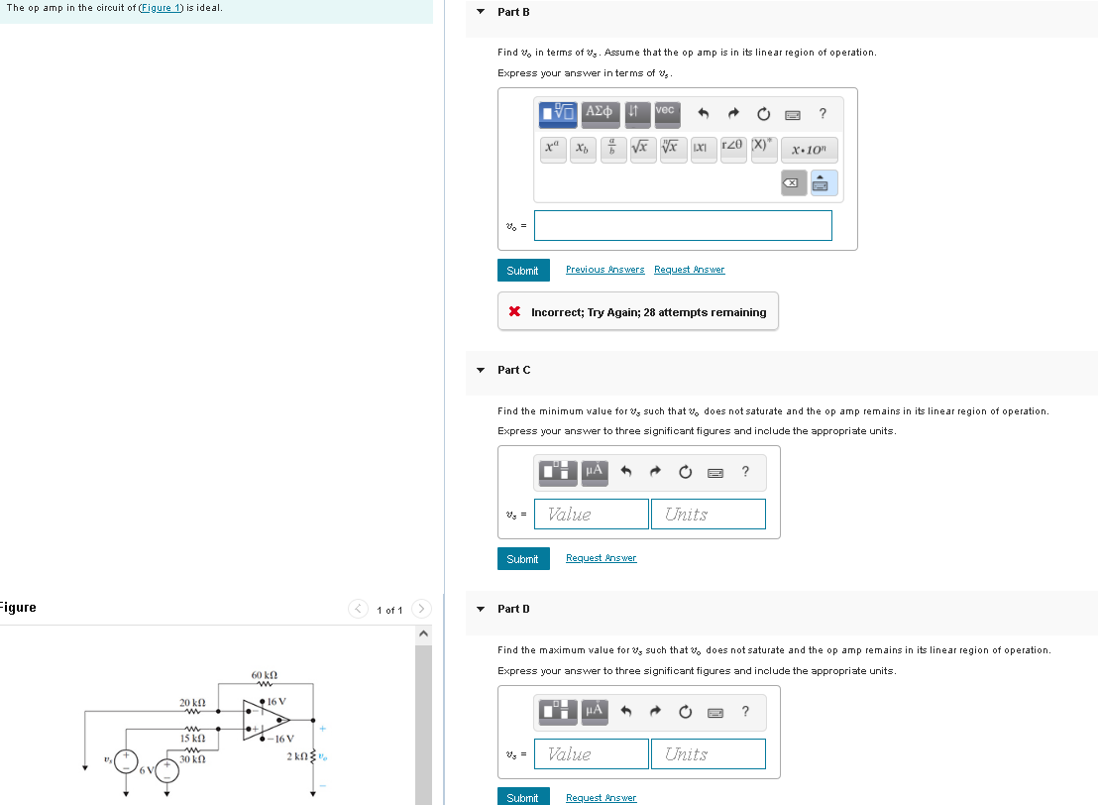
Task: Collapse the on-screen keypad button
Action: (x=824, y=182)
